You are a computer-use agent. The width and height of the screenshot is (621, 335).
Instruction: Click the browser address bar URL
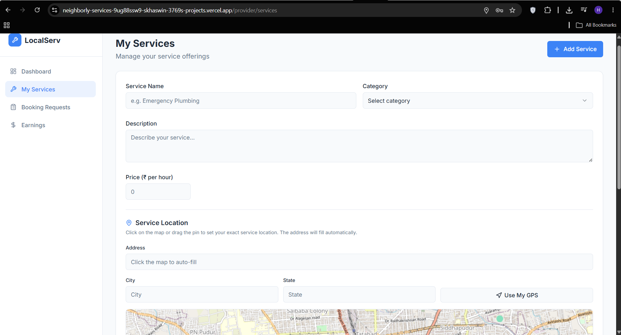point(170,10)
